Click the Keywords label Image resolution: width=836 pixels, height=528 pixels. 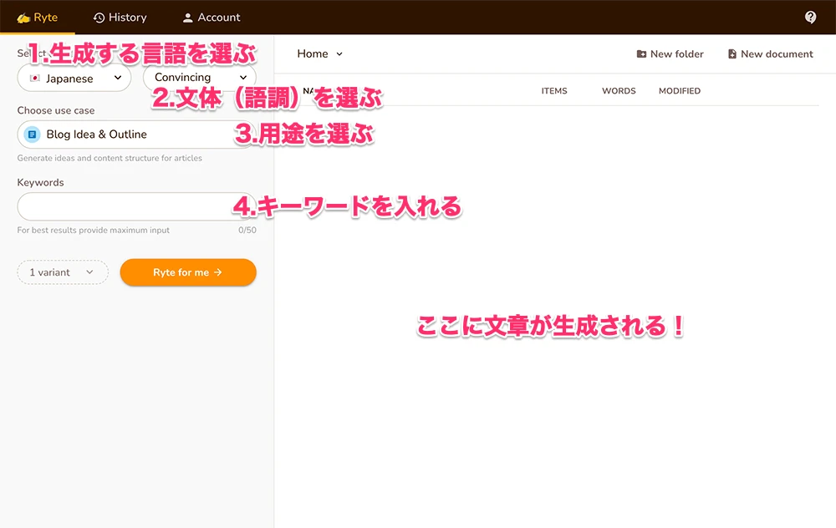40,182
